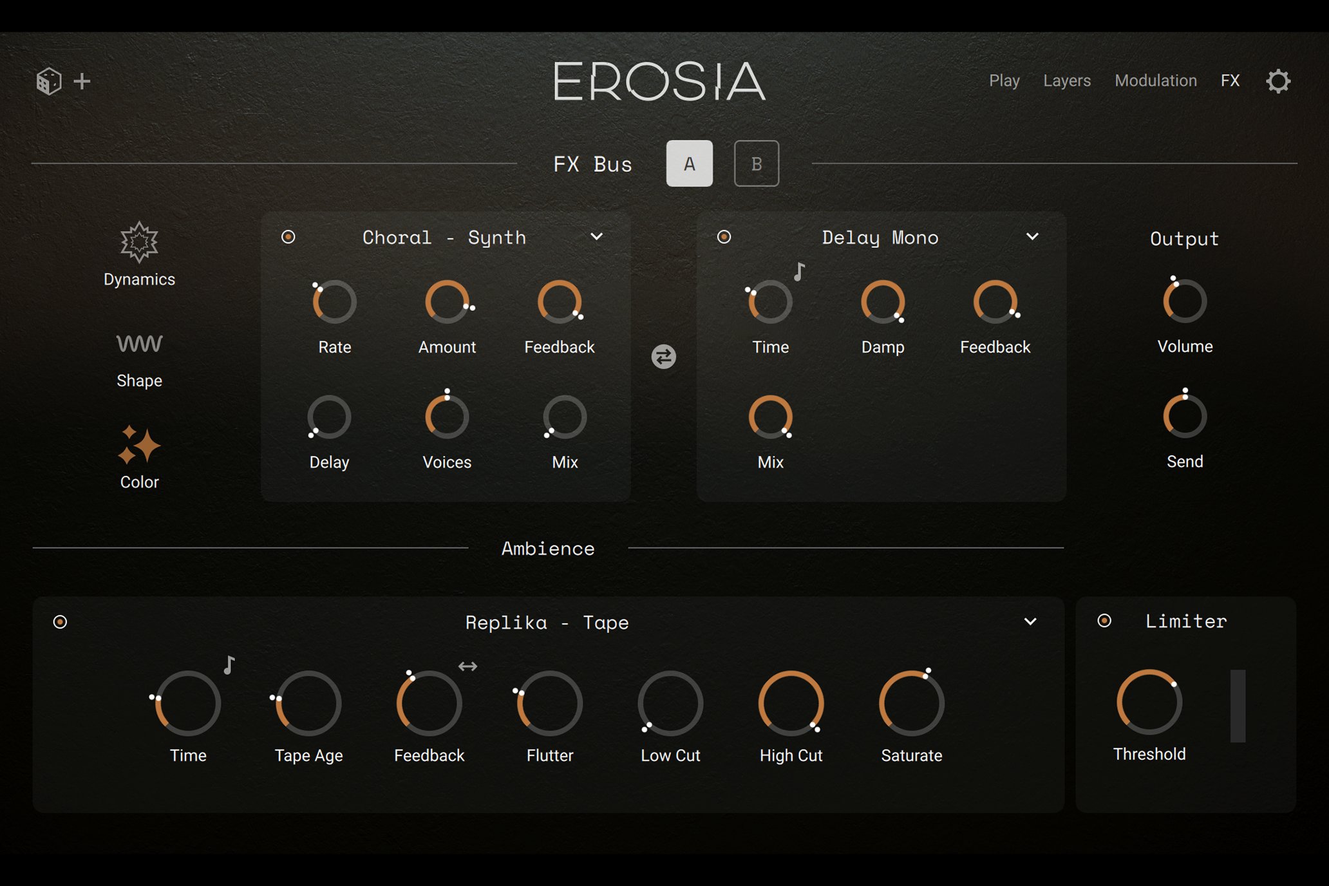Click the Choral Voices knob
This screenshot has width=1329, height=886.
click(x=447, y=417)
